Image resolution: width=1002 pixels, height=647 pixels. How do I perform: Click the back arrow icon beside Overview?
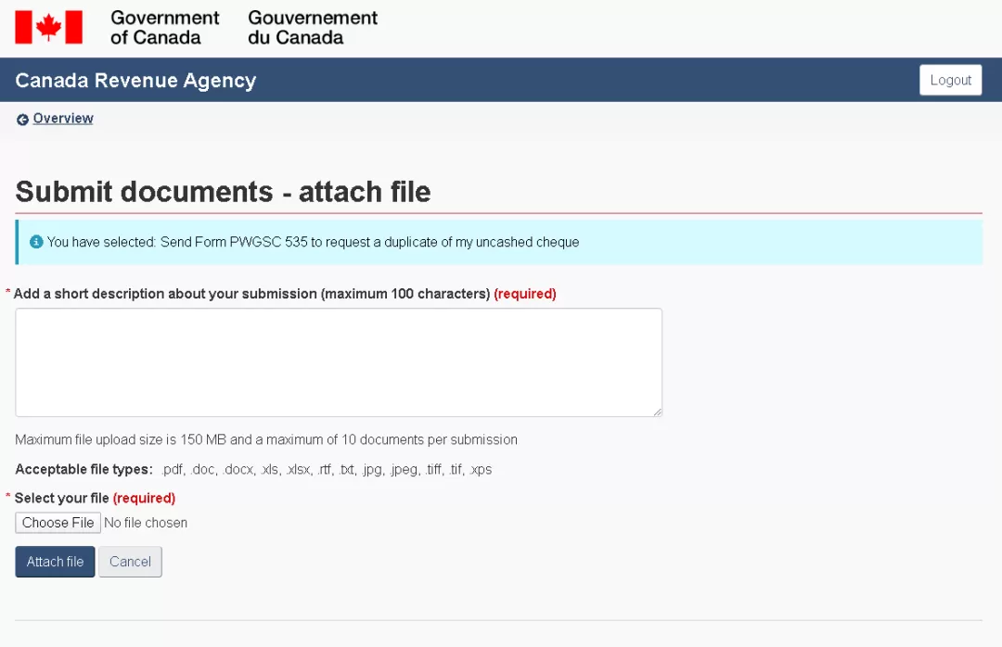pyautogui.click(x=22, y=120)
